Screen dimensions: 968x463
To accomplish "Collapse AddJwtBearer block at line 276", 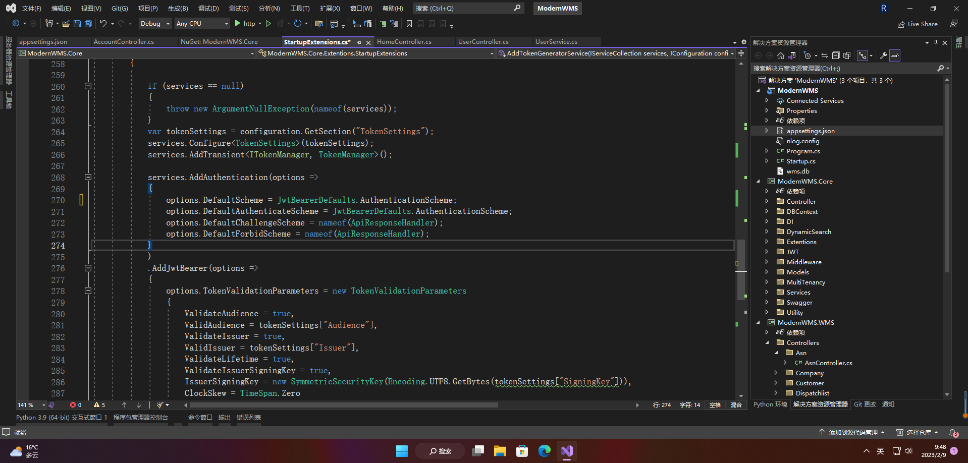I will click(x=88, y=268).
